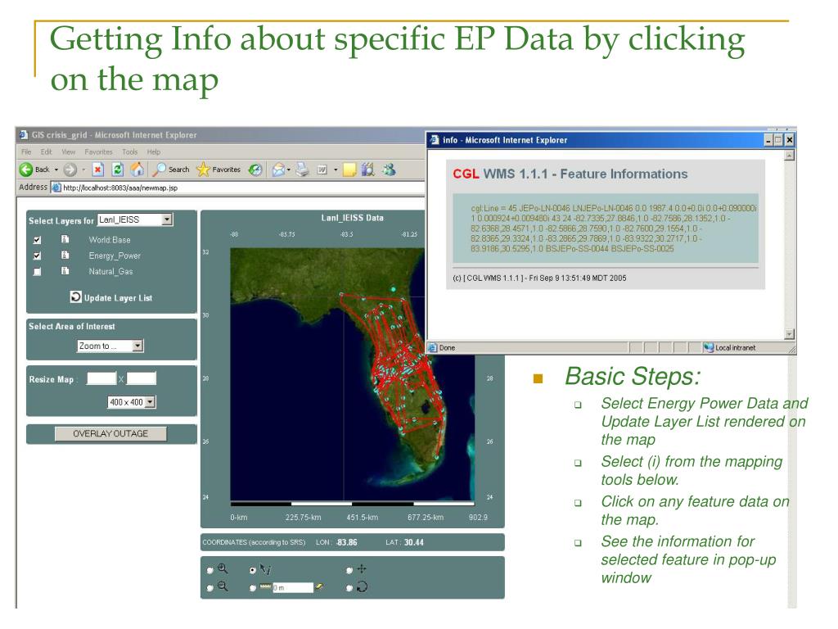
Task: Click the Resize Map height input field
Action: point(141,378)
